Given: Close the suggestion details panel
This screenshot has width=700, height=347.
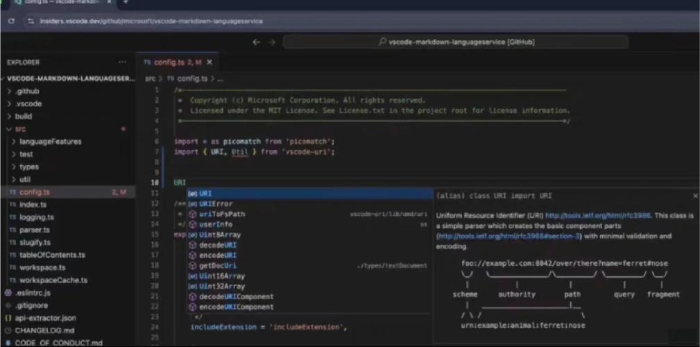Looking at the screenshot, I should click(695, 196).
